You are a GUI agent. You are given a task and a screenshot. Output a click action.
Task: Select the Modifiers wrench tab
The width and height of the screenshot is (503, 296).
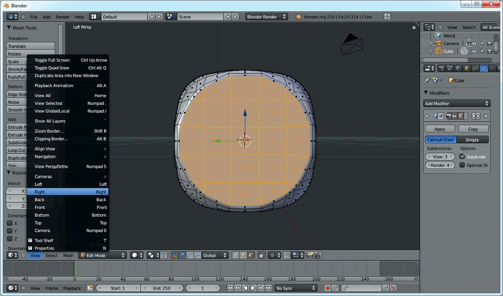coord(484,68)
